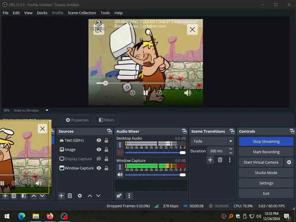Open the Edit menu
This screenshot has height=222, width=296.
point(16,13)
